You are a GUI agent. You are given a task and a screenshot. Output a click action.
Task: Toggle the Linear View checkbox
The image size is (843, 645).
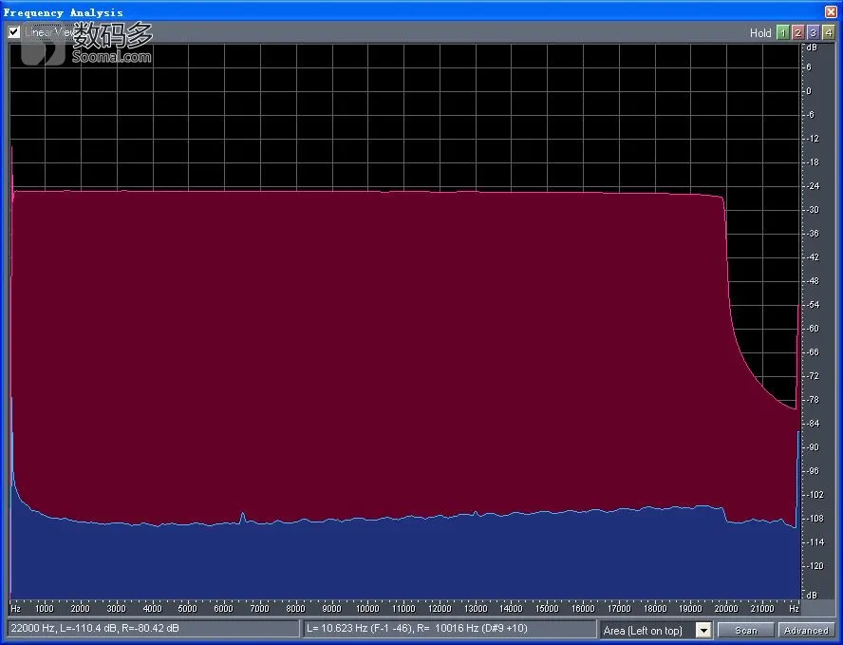(x=14, y=32)
